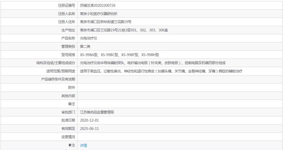The height and width of the screenshot is (150, 284).
Task: Click the 附件 row label
Action: (x=72, y=87)
